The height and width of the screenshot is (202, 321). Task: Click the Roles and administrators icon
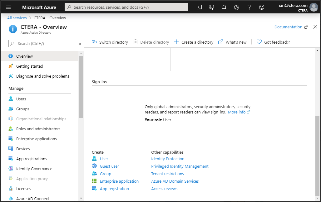[11, 129]
